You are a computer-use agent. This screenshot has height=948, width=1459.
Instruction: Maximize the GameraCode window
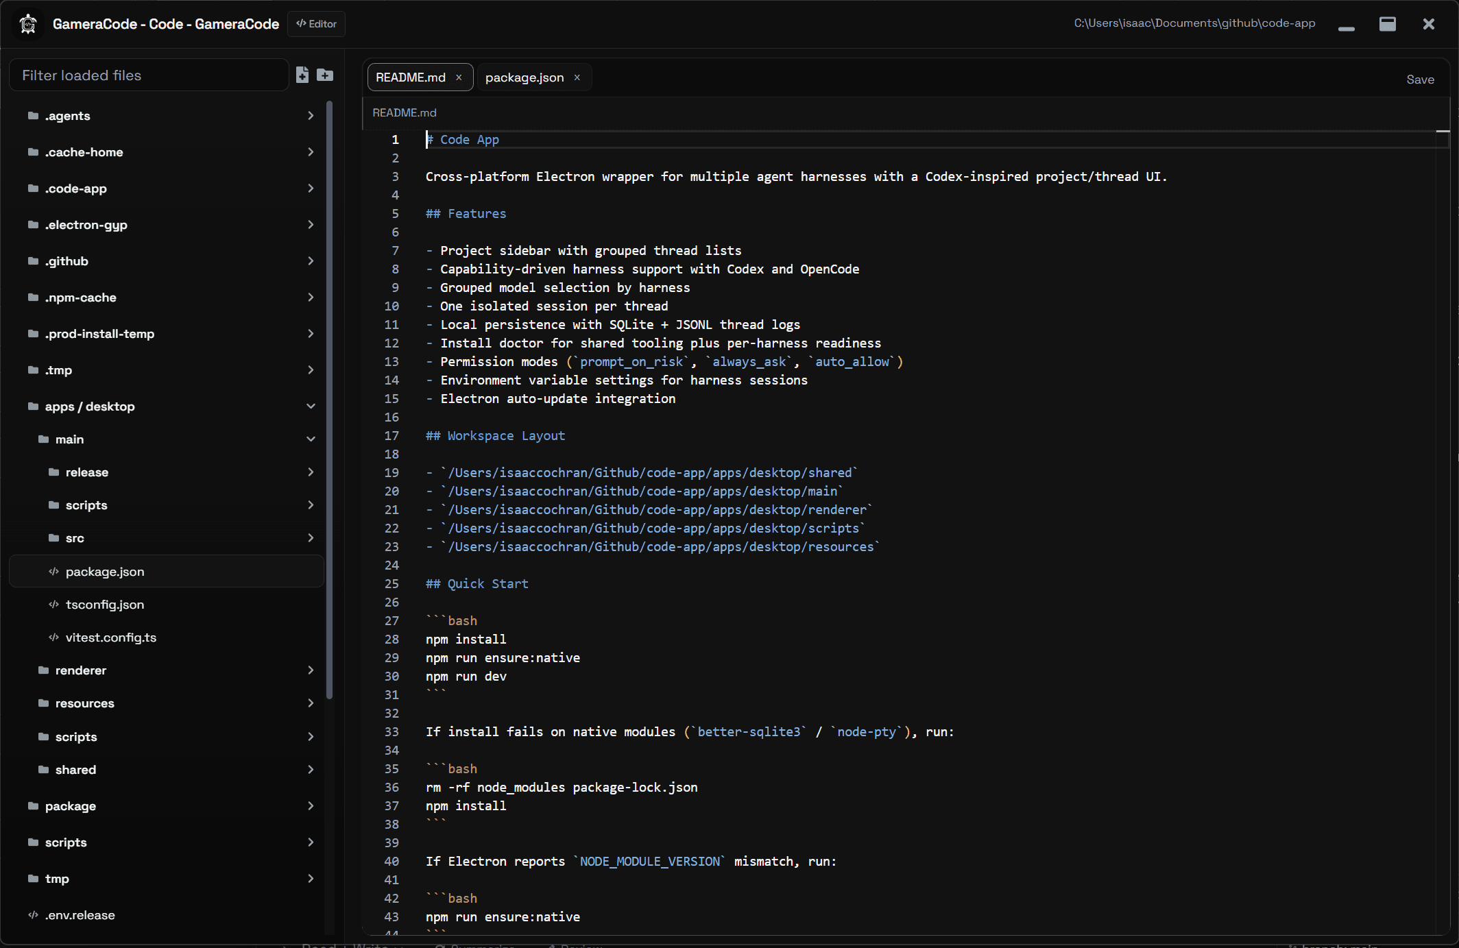[1388, 24]
